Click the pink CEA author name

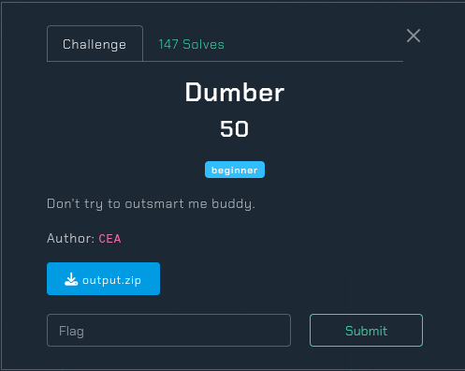pos(109,239)
